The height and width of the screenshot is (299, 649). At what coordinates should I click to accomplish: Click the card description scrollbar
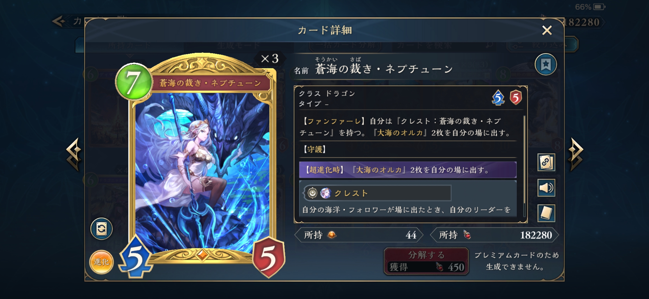[x=524, y=166]
